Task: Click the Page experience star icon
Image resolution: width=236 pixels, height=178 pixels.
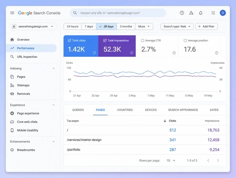Action: tap(12, 113)
